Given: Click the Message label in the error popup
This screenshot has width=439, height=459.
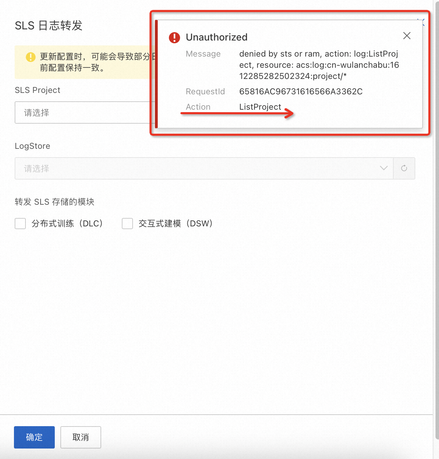Looking at the screenshot, I should 203,54.
